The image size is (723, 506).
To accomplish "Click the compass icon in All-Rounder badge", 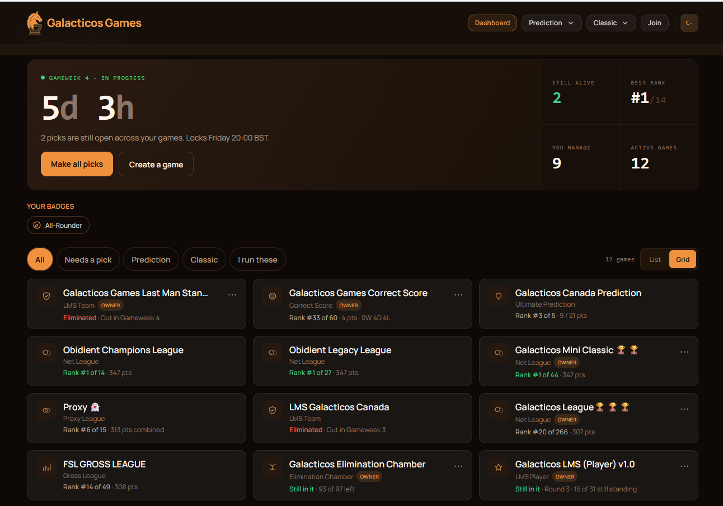I will coord(37,226).
